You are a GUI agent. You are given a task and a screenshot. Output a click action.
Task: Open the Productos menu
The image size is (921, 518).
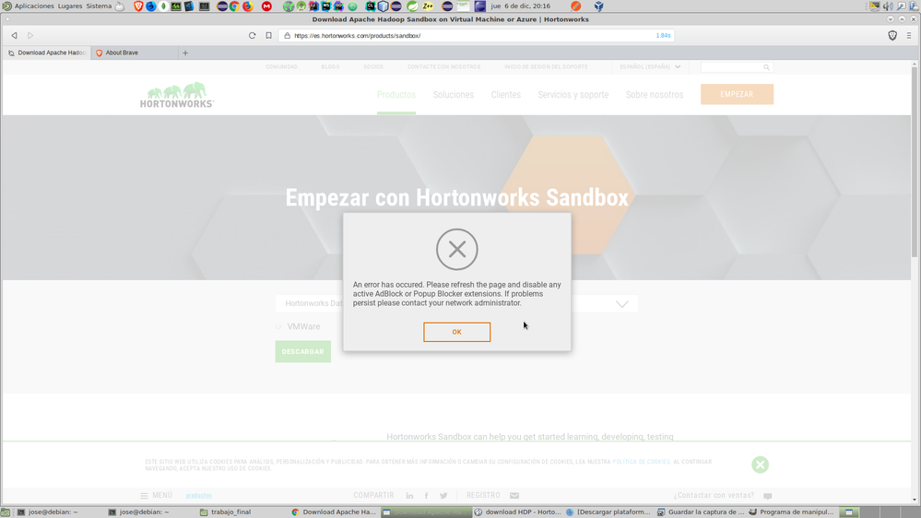tap(396, 95)
